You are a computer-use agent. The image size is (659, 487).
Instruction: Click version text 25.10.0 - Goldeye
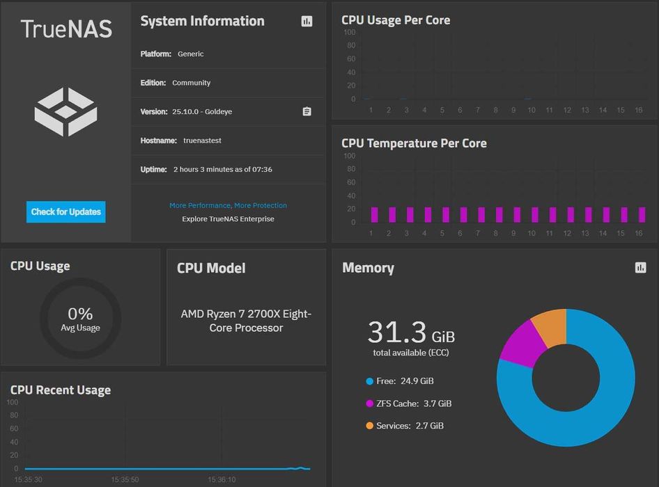202,112
